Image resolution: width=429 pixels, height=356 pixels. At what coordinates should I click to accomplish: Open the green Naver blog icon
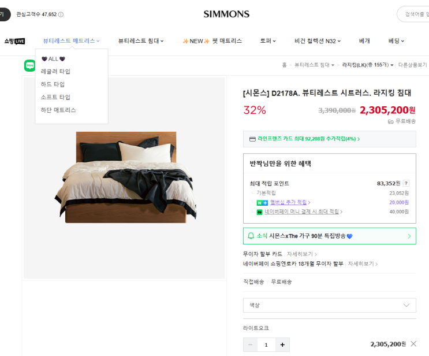pos(29,65)
